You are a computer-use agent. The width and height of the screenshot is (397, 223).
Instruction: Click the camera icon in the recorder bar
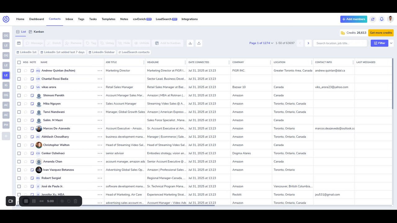coord(11,201)
